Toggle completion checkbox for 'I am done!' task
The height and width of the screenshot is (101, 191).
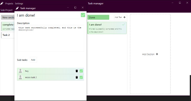coord(83,15)
